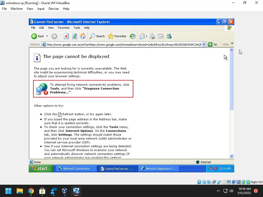Expand the Mail button dropdown arrow
The height and width of the screenshot is (197, 263).
click(x=146, y=36)
